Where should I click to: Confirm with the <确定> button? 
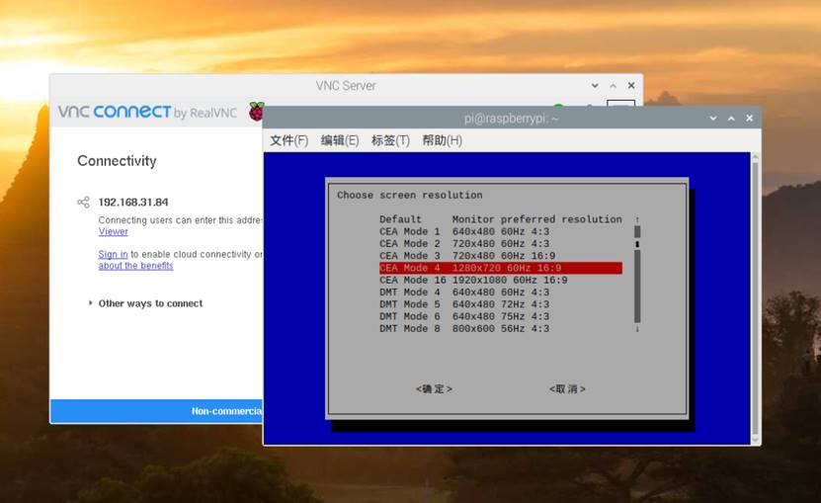click(x=434, y=388)
